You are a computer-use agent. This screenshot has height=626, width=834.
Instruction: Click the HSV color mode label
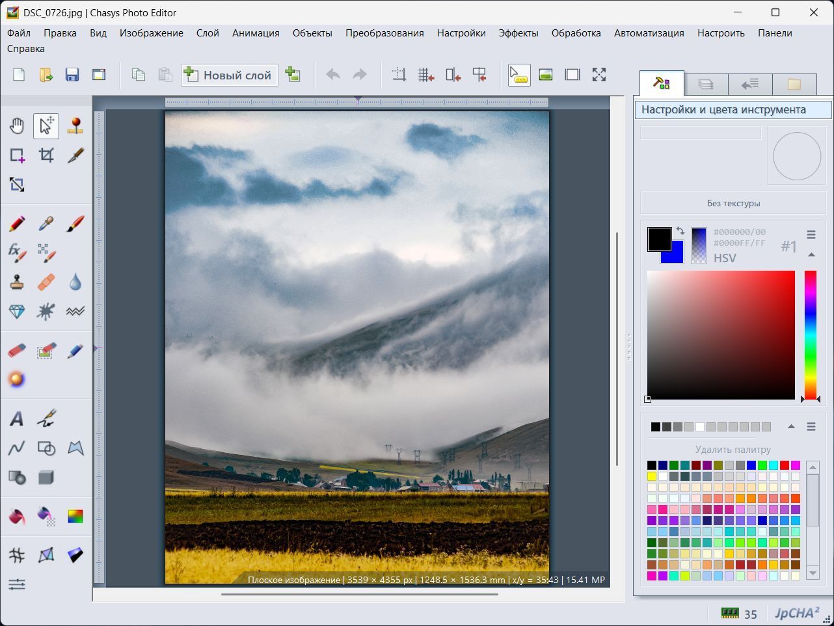click(725, 258)
